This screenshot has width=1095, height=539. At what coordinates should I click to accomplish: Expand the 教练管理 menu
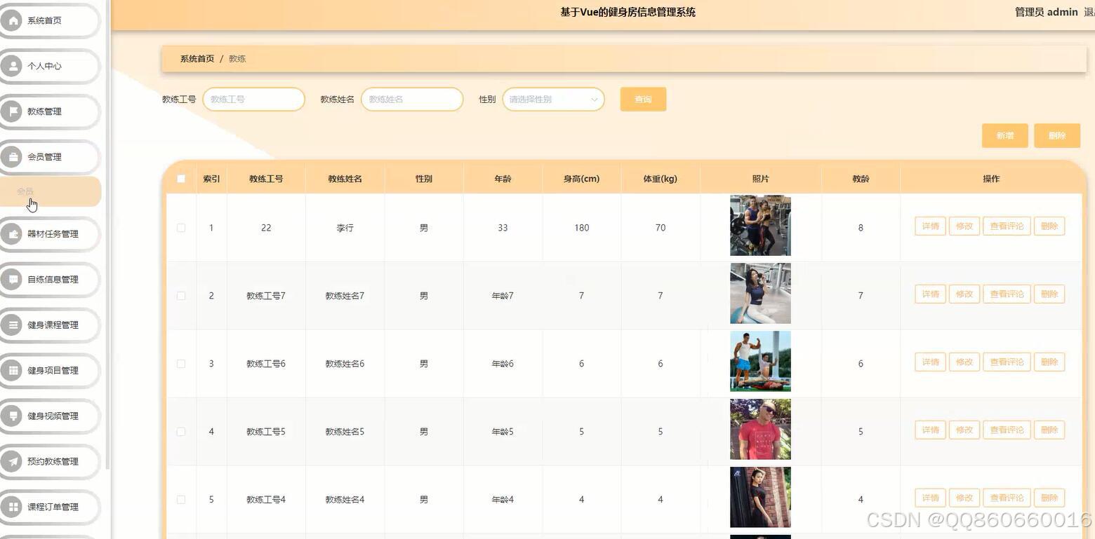coord(49,111)
